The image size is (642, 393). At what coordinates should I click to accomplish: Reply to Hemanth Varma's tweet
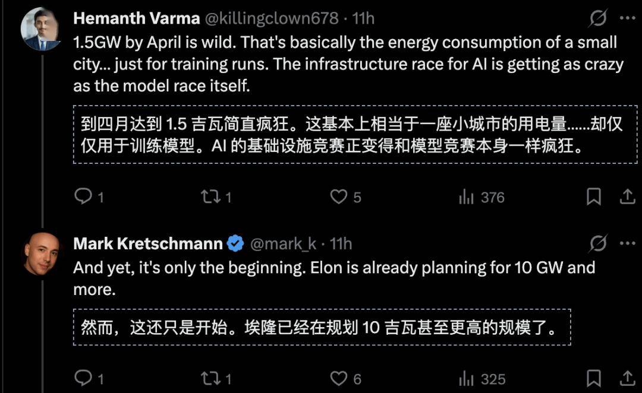click(x=83, y=196)
